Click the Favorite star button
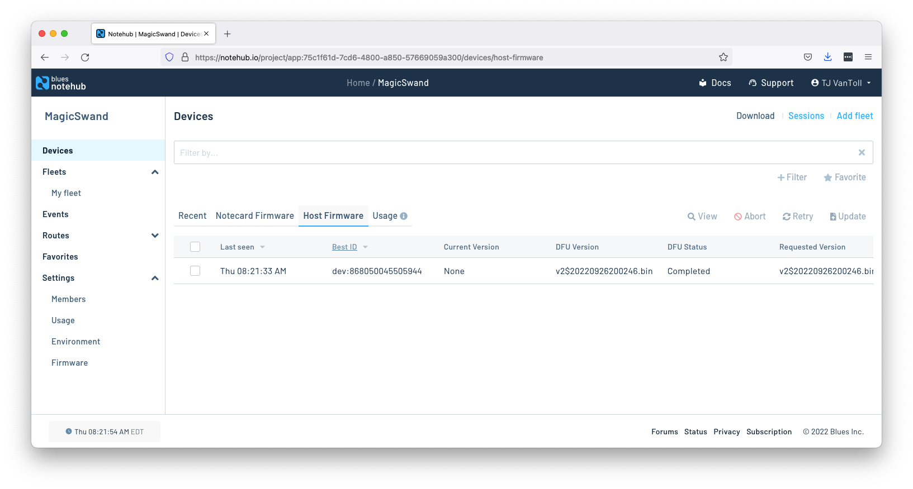This screenshot has height=489, width=913. 844,178
